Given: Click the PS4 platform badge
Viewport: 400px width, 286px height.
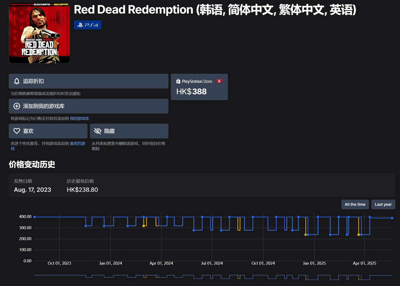Looking at the screenshot, I should (87, 25).
